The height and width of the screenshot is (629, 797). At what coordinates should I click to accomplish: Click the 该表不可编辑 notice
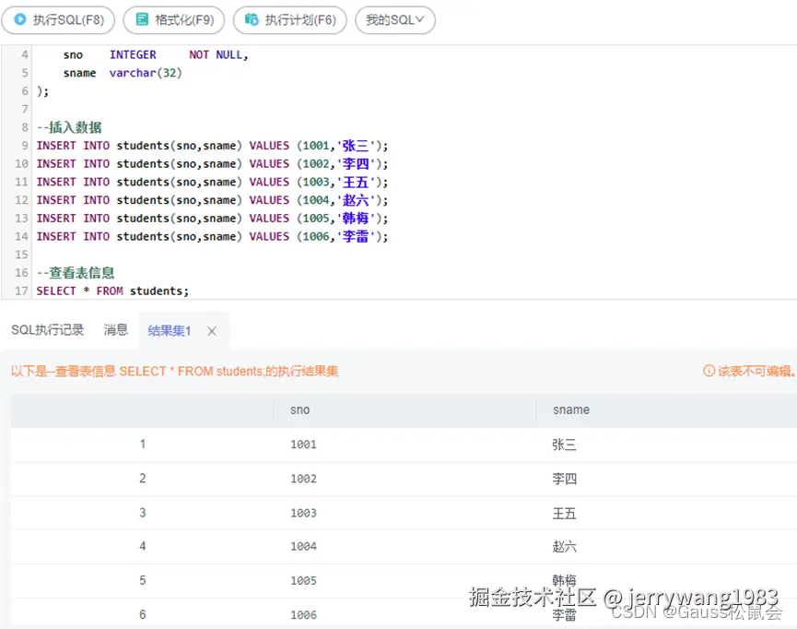click(x=756, y=371)
